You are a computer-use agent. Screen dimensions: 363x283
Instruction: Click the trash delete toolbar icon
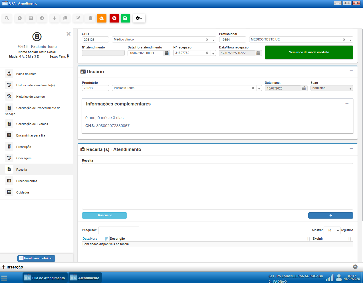tap(90, 18)
